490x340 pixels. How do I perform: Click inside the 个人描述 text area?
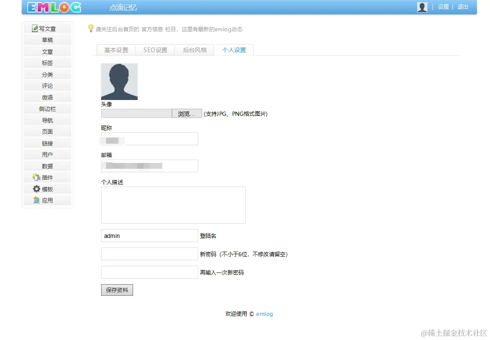(173, 205)
